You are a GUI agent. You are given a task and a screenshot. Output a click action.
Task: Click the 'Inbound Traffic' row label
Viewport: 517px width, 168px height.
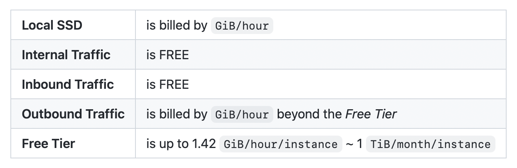pyautogui.click(x=68, y=84)
